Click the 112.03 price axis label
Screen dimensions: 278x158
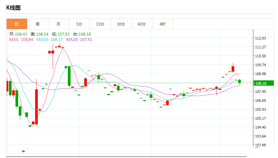click(260, 38)
